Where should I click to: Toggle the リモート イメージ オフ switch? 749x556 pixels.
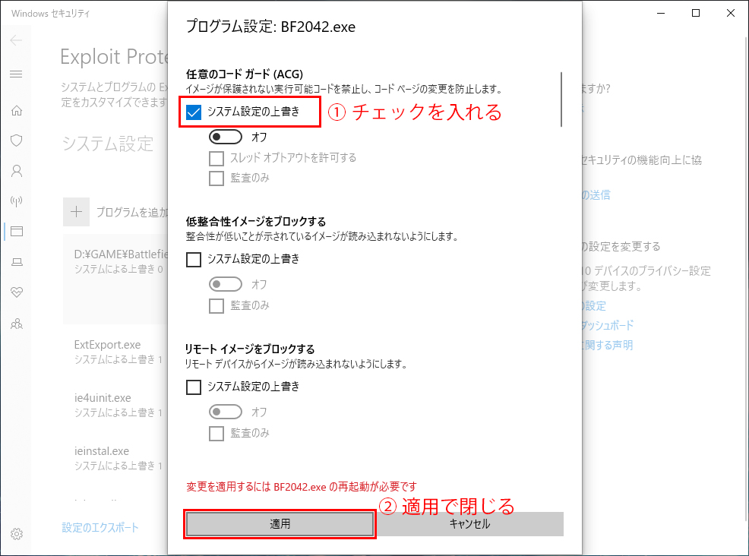coord(226,412)
